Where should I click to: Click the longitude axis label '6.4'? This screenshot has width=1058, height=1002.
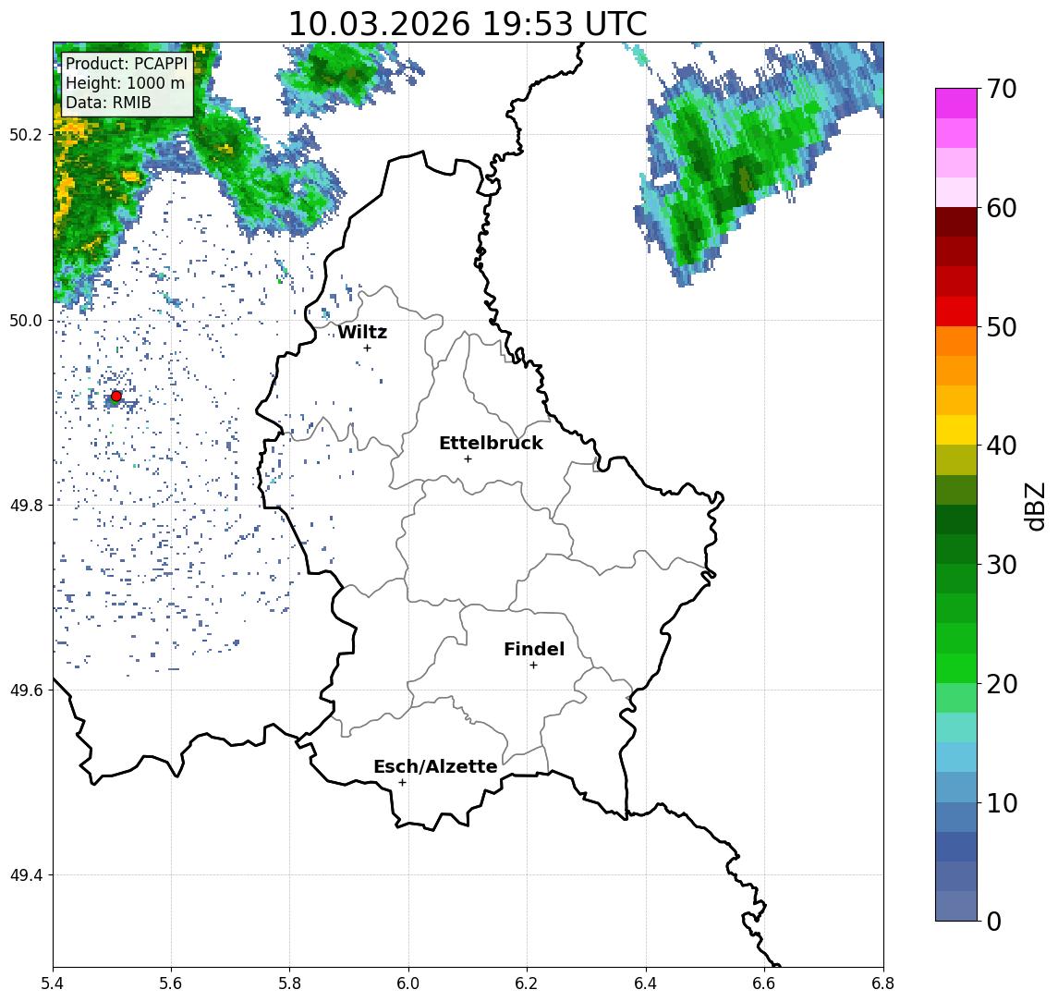tap(646, 984)
